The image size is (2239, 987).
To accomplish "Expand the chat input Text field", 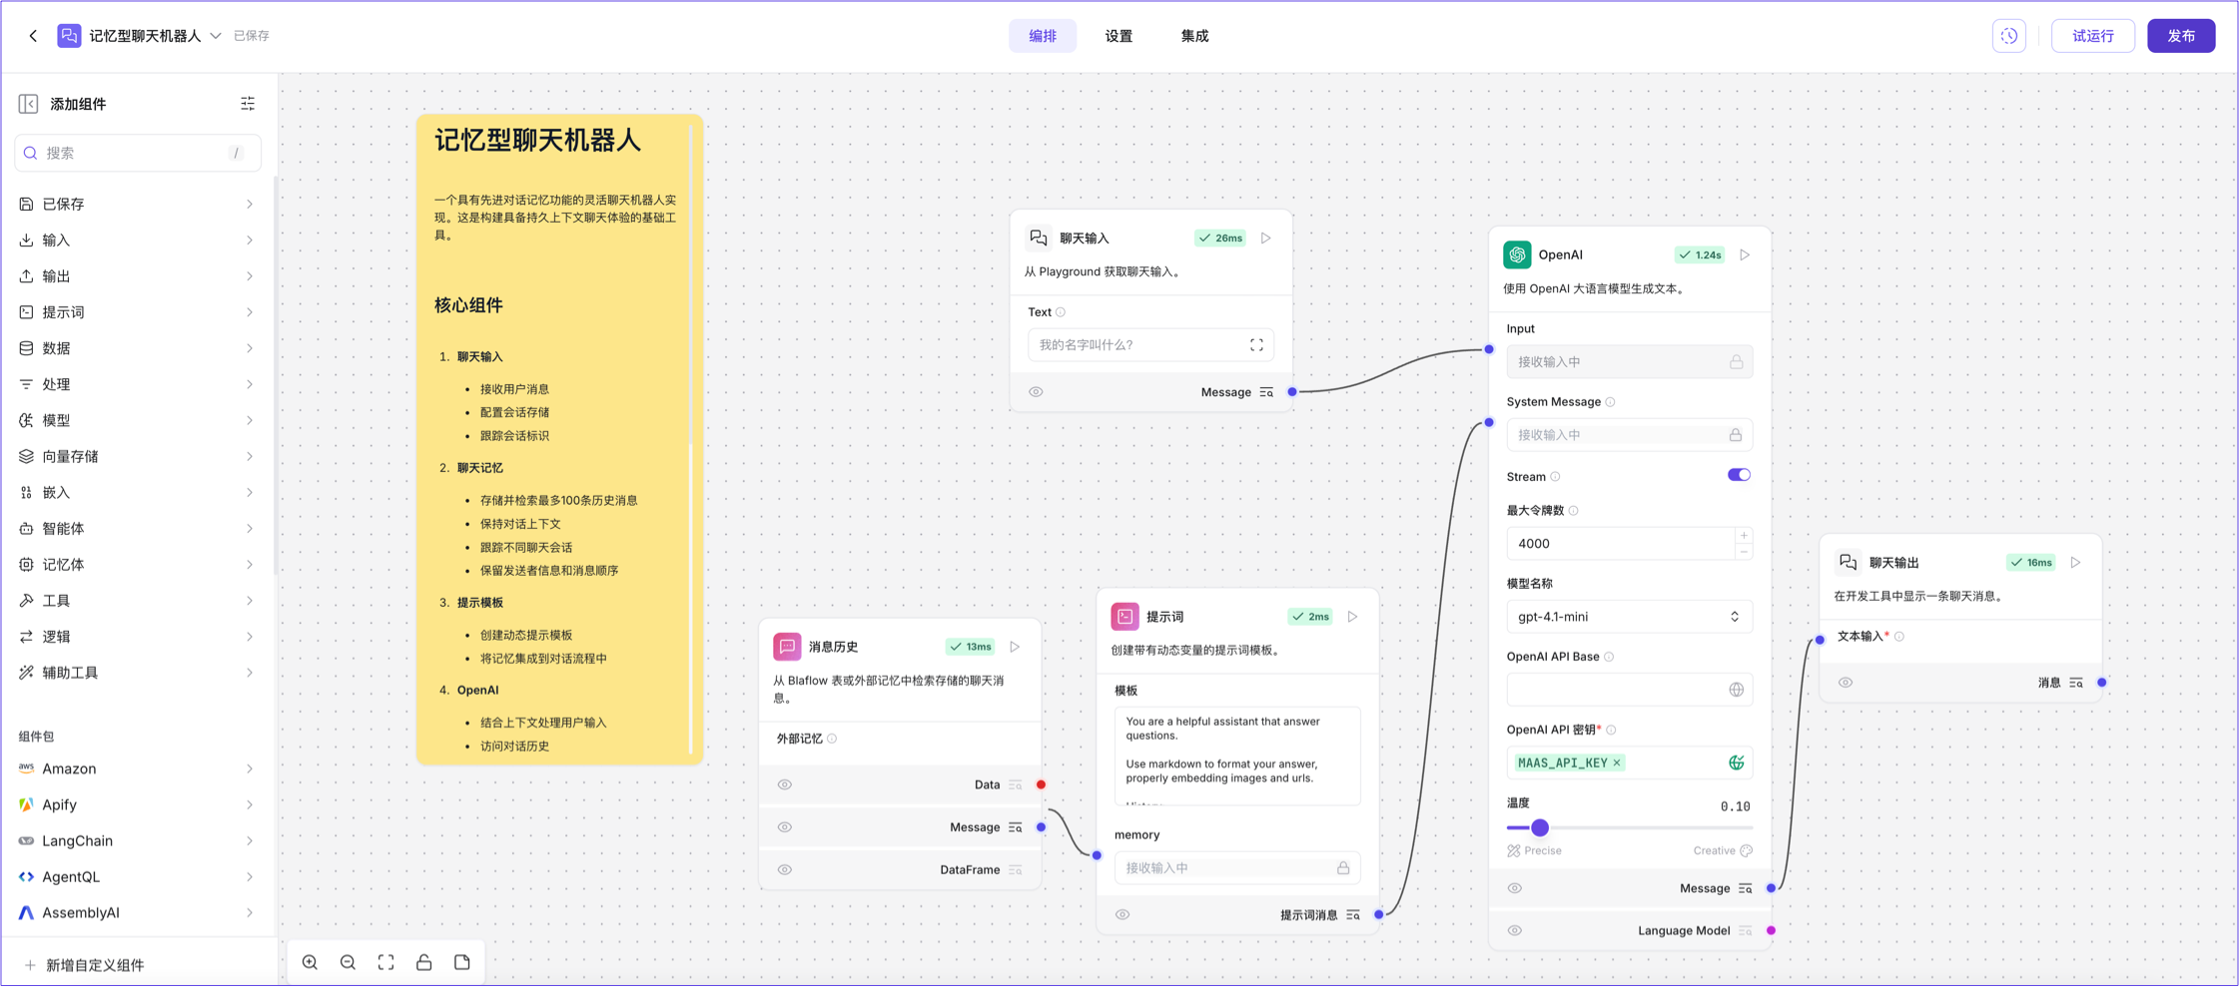I will pos(1256,345).
